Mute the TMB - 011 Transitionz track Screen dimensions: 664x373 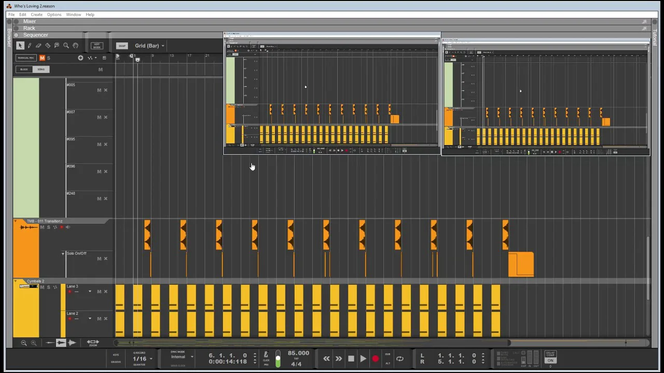[x=42, y=227]
